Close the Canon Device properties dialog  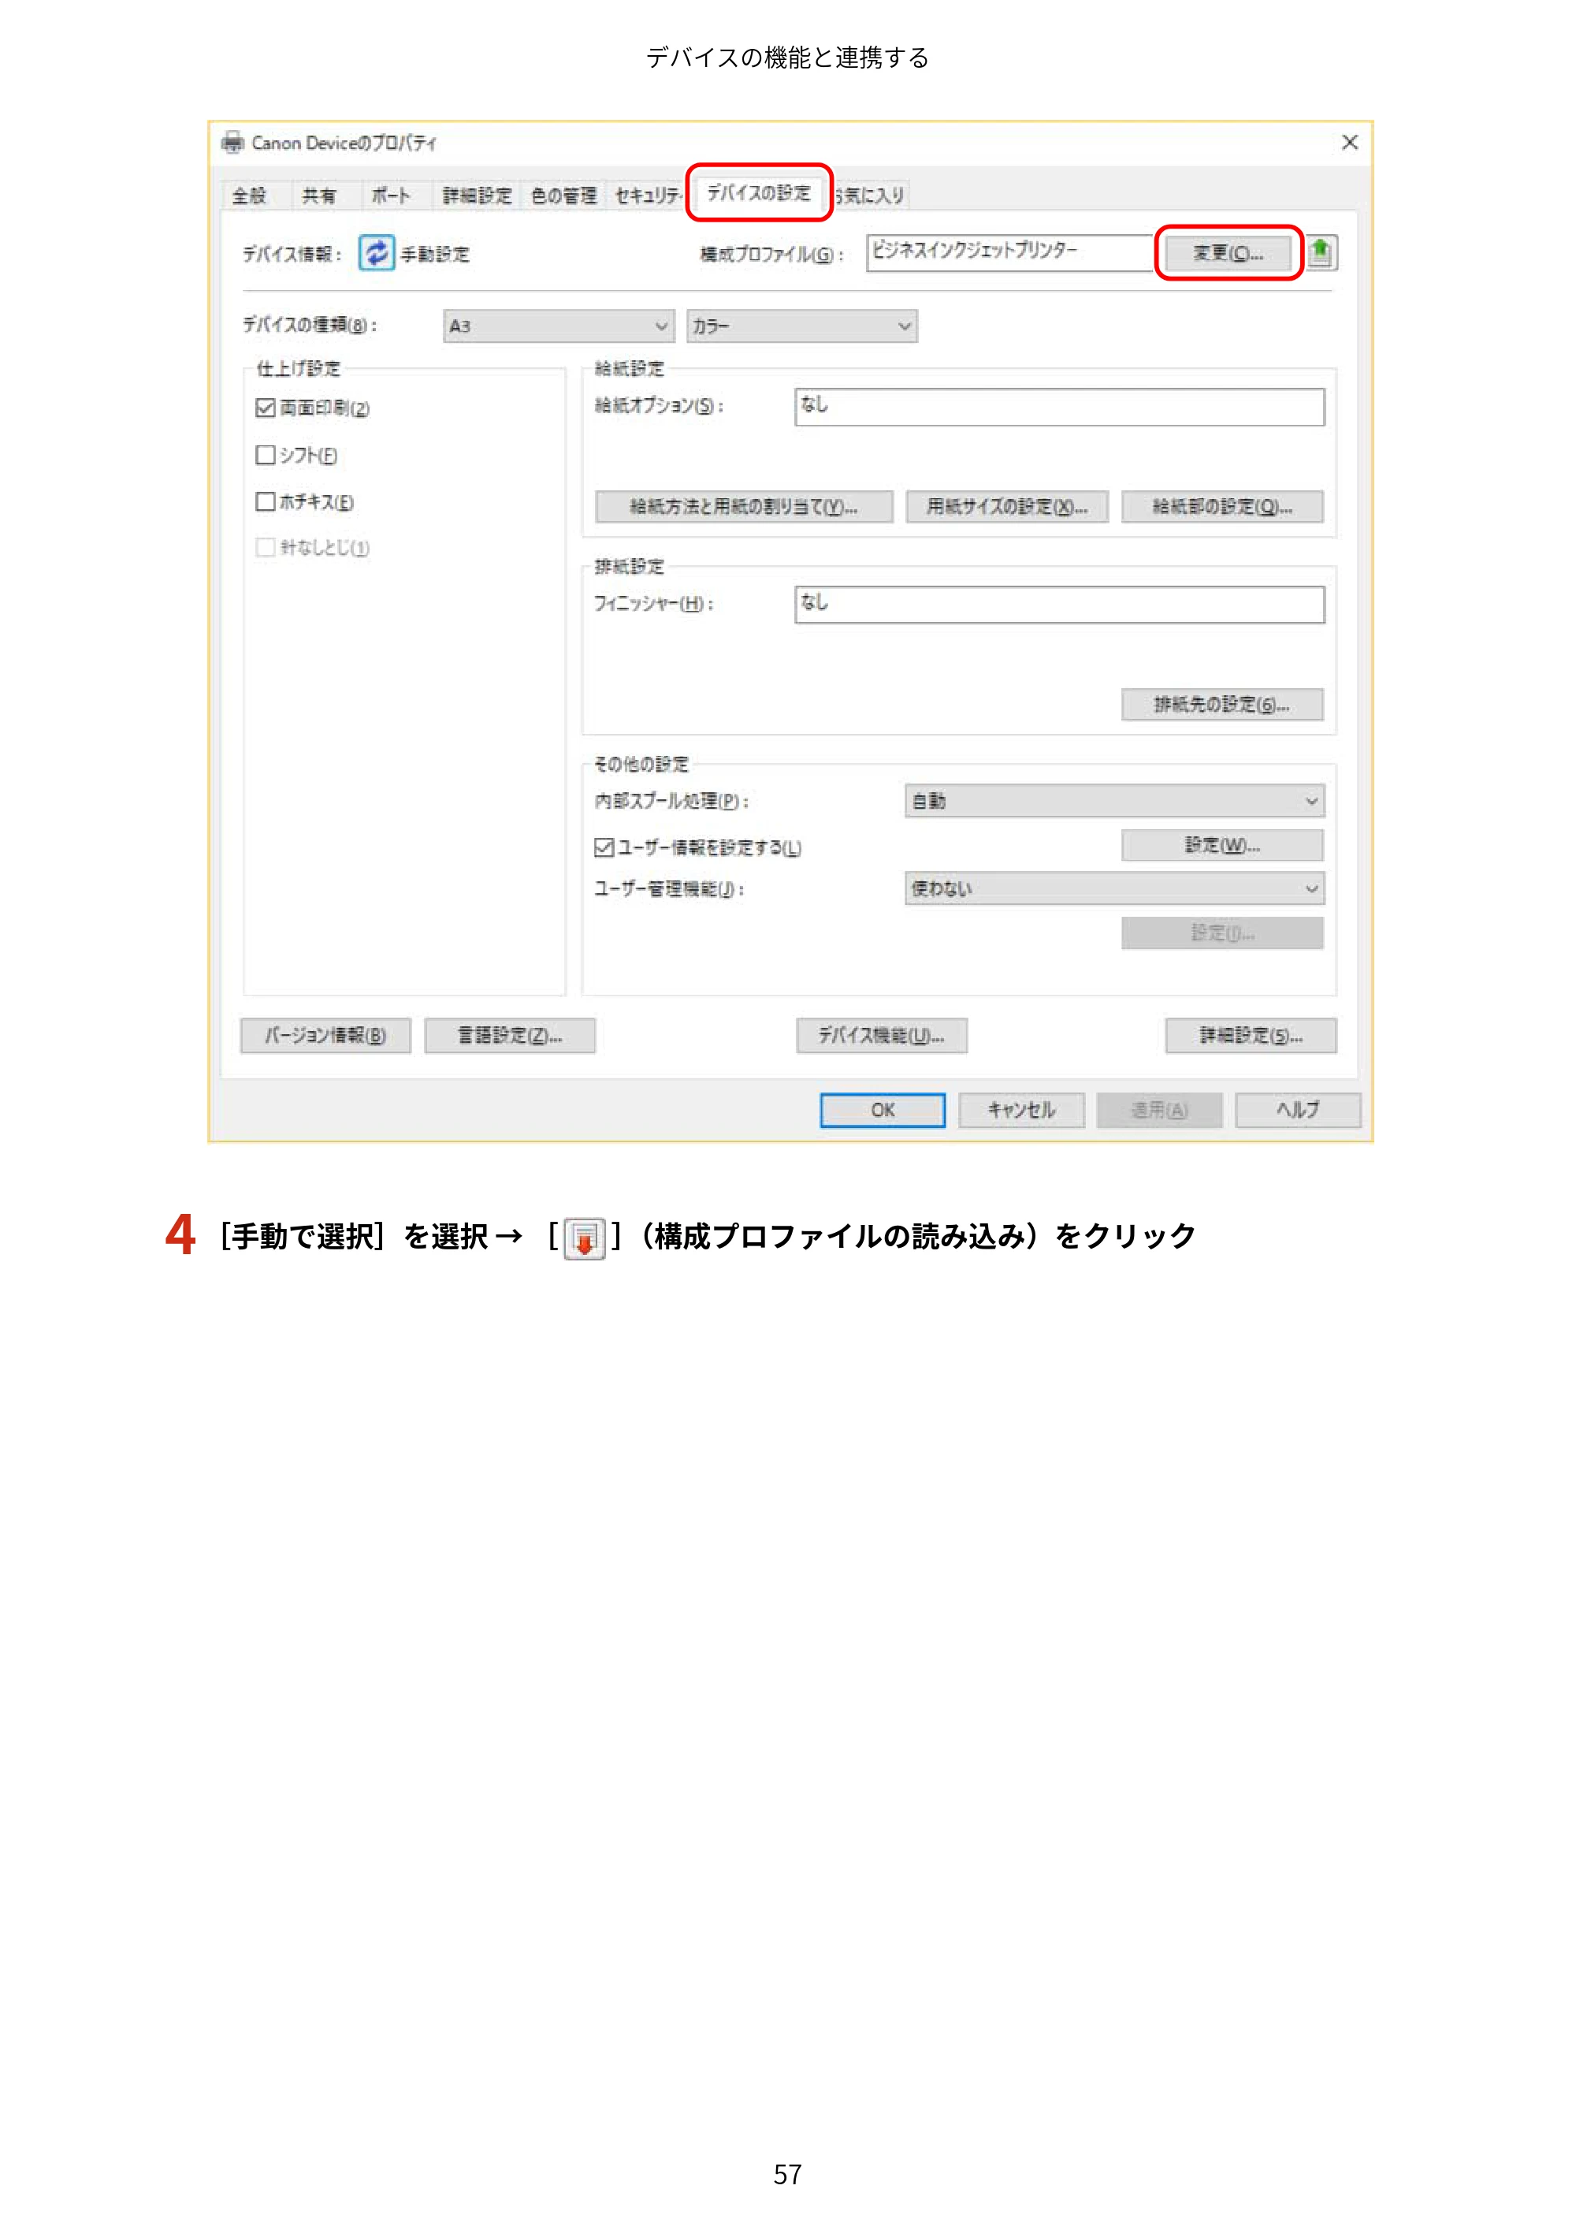click(1350, 143)
